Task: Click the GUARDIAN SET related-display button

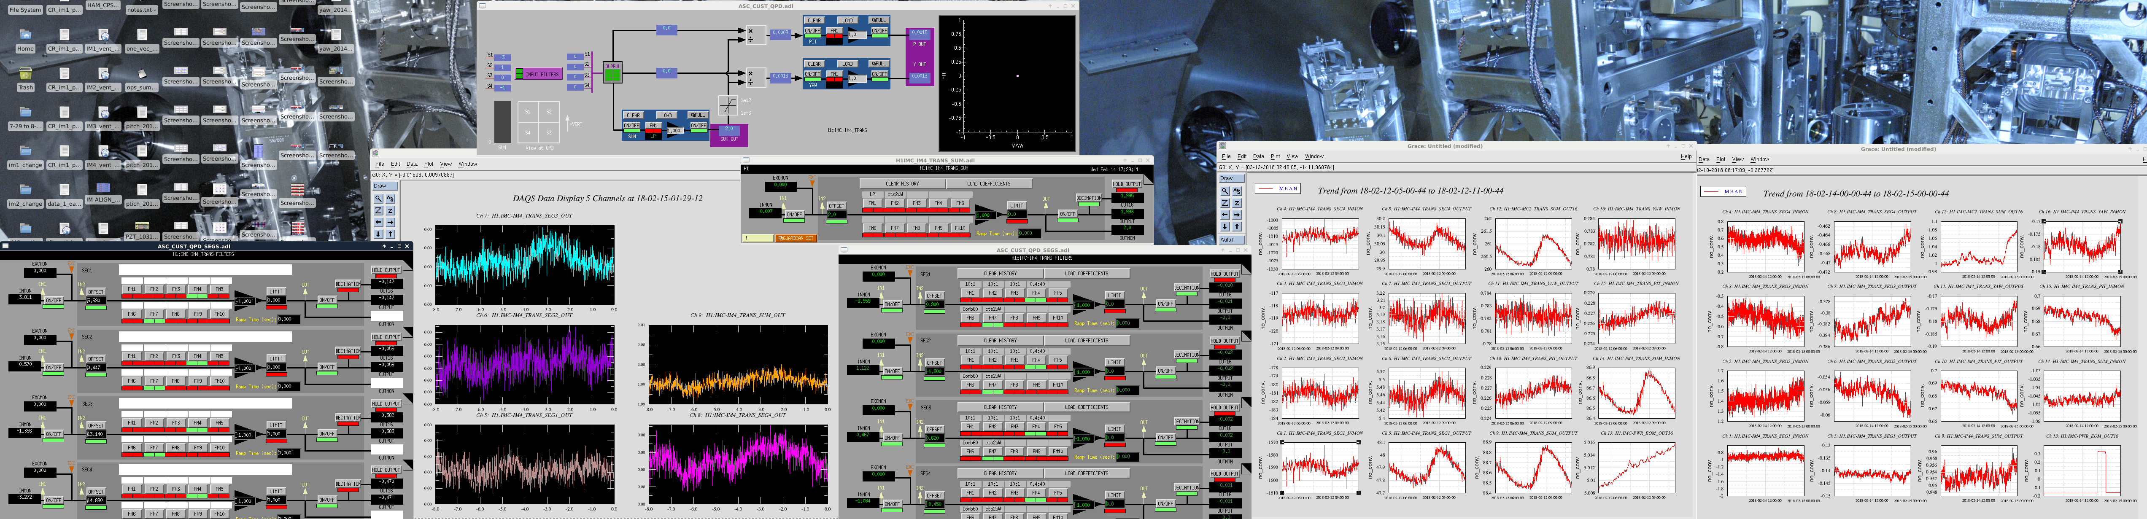Action: point(796,238)
